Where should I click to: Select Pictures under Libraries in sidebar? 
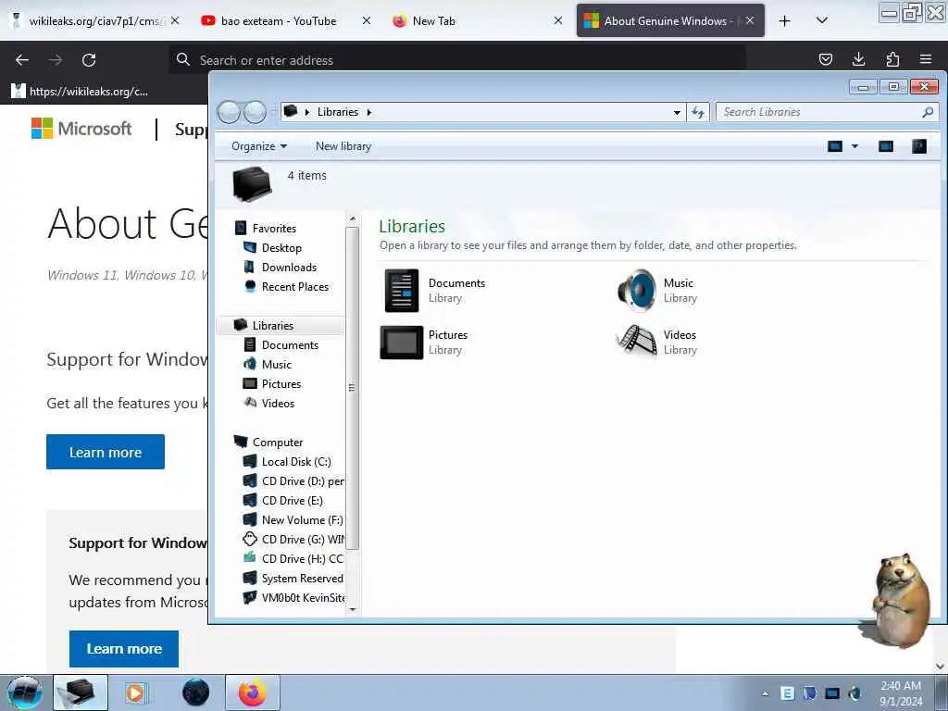pos(281,384)
